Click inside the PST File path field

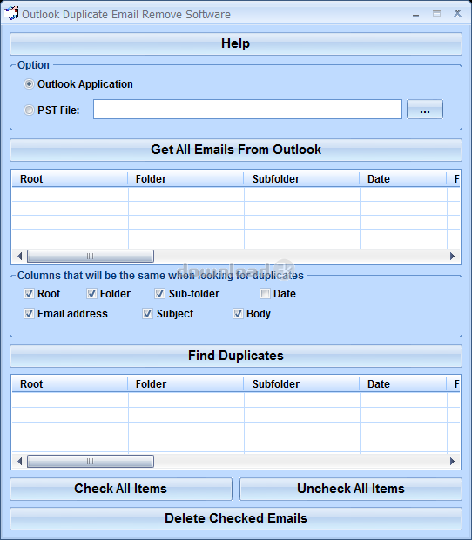[x=247, y=110]
